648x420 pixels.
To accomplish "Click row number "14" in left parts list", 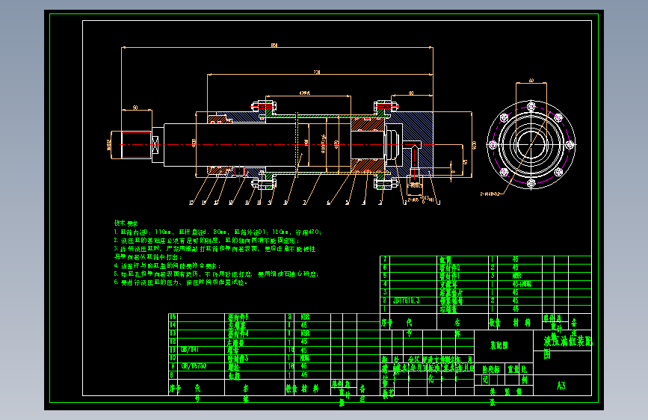I will pyautogui.click(x=173, y=325).
